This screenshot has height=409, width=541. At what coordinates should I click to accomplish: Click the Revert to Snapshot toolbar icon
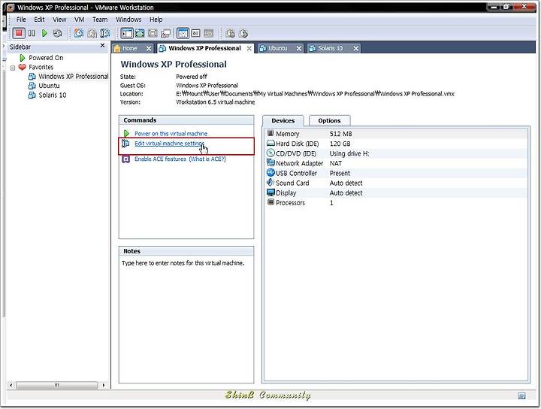pyautogui.click(x=92, y=33)
